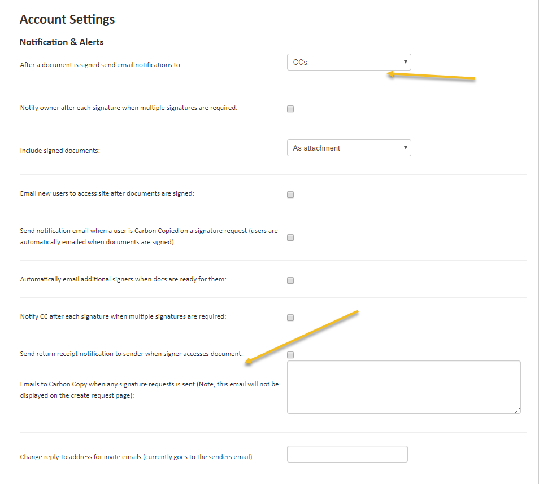The width and height of the screenshot is (539, 484).
Task: Check Email new users to access site
Action: tap(290, 195)
